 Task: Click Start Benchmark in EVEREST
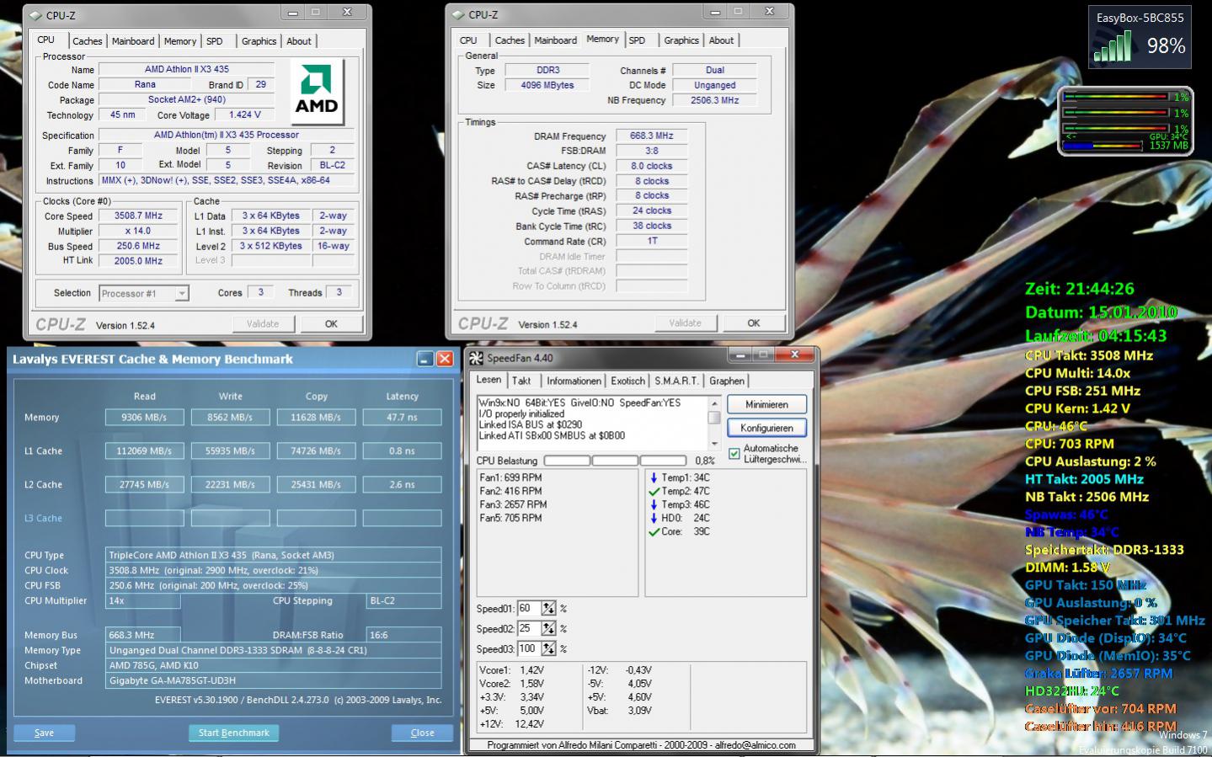tap(233, 733)
